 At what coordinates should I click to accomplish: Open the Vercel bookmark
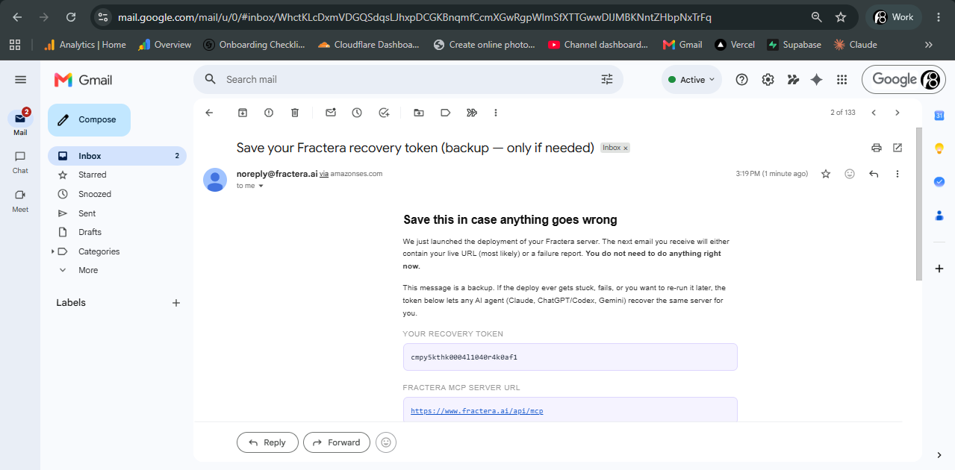(735, 45)
